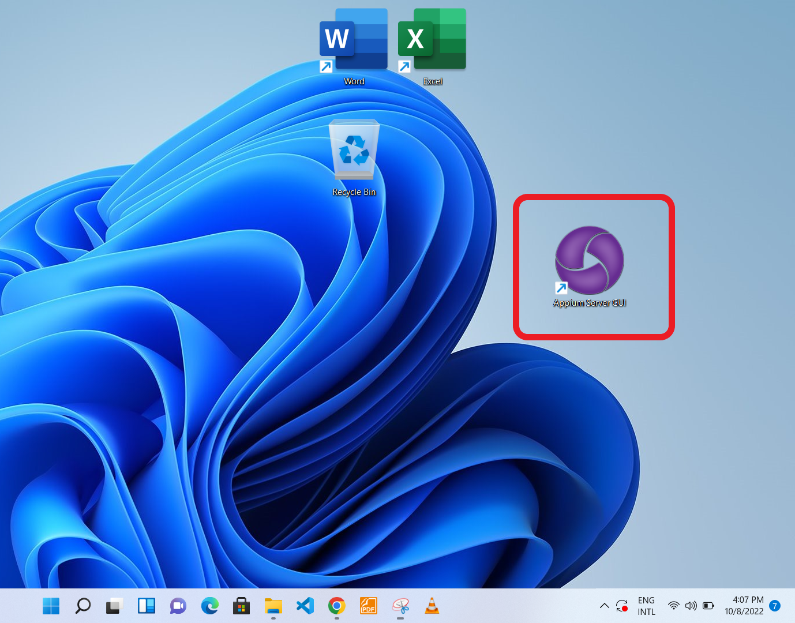Open the volume speaker icon
795x623 pixels.
tap(691, 606)
